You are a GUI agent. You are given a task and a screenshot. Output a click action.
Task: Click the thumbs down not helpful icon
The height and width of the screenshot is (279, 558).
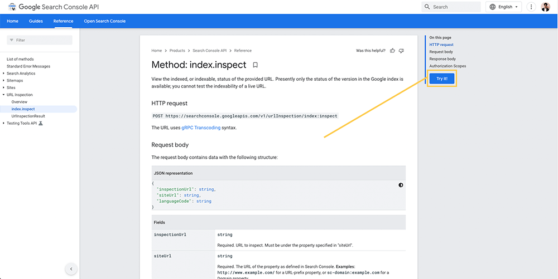click(x=401, y=51)
